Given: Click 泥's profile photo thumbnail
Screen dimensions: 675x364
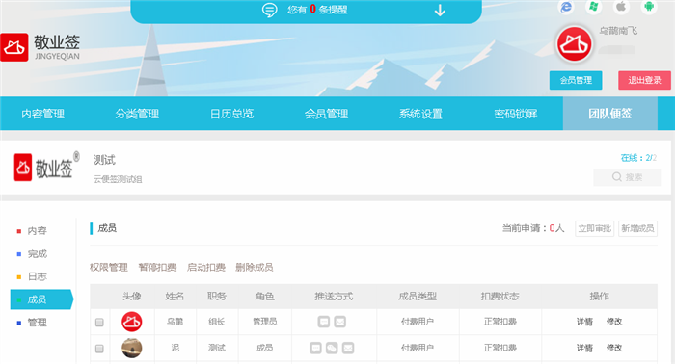Looking at the screenshot, I should (132, 348).
